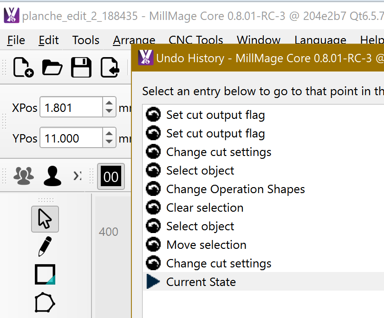Select the Change Operation Shapes history entry
This screenshot has width=384, height=318.
pos(235,189)
